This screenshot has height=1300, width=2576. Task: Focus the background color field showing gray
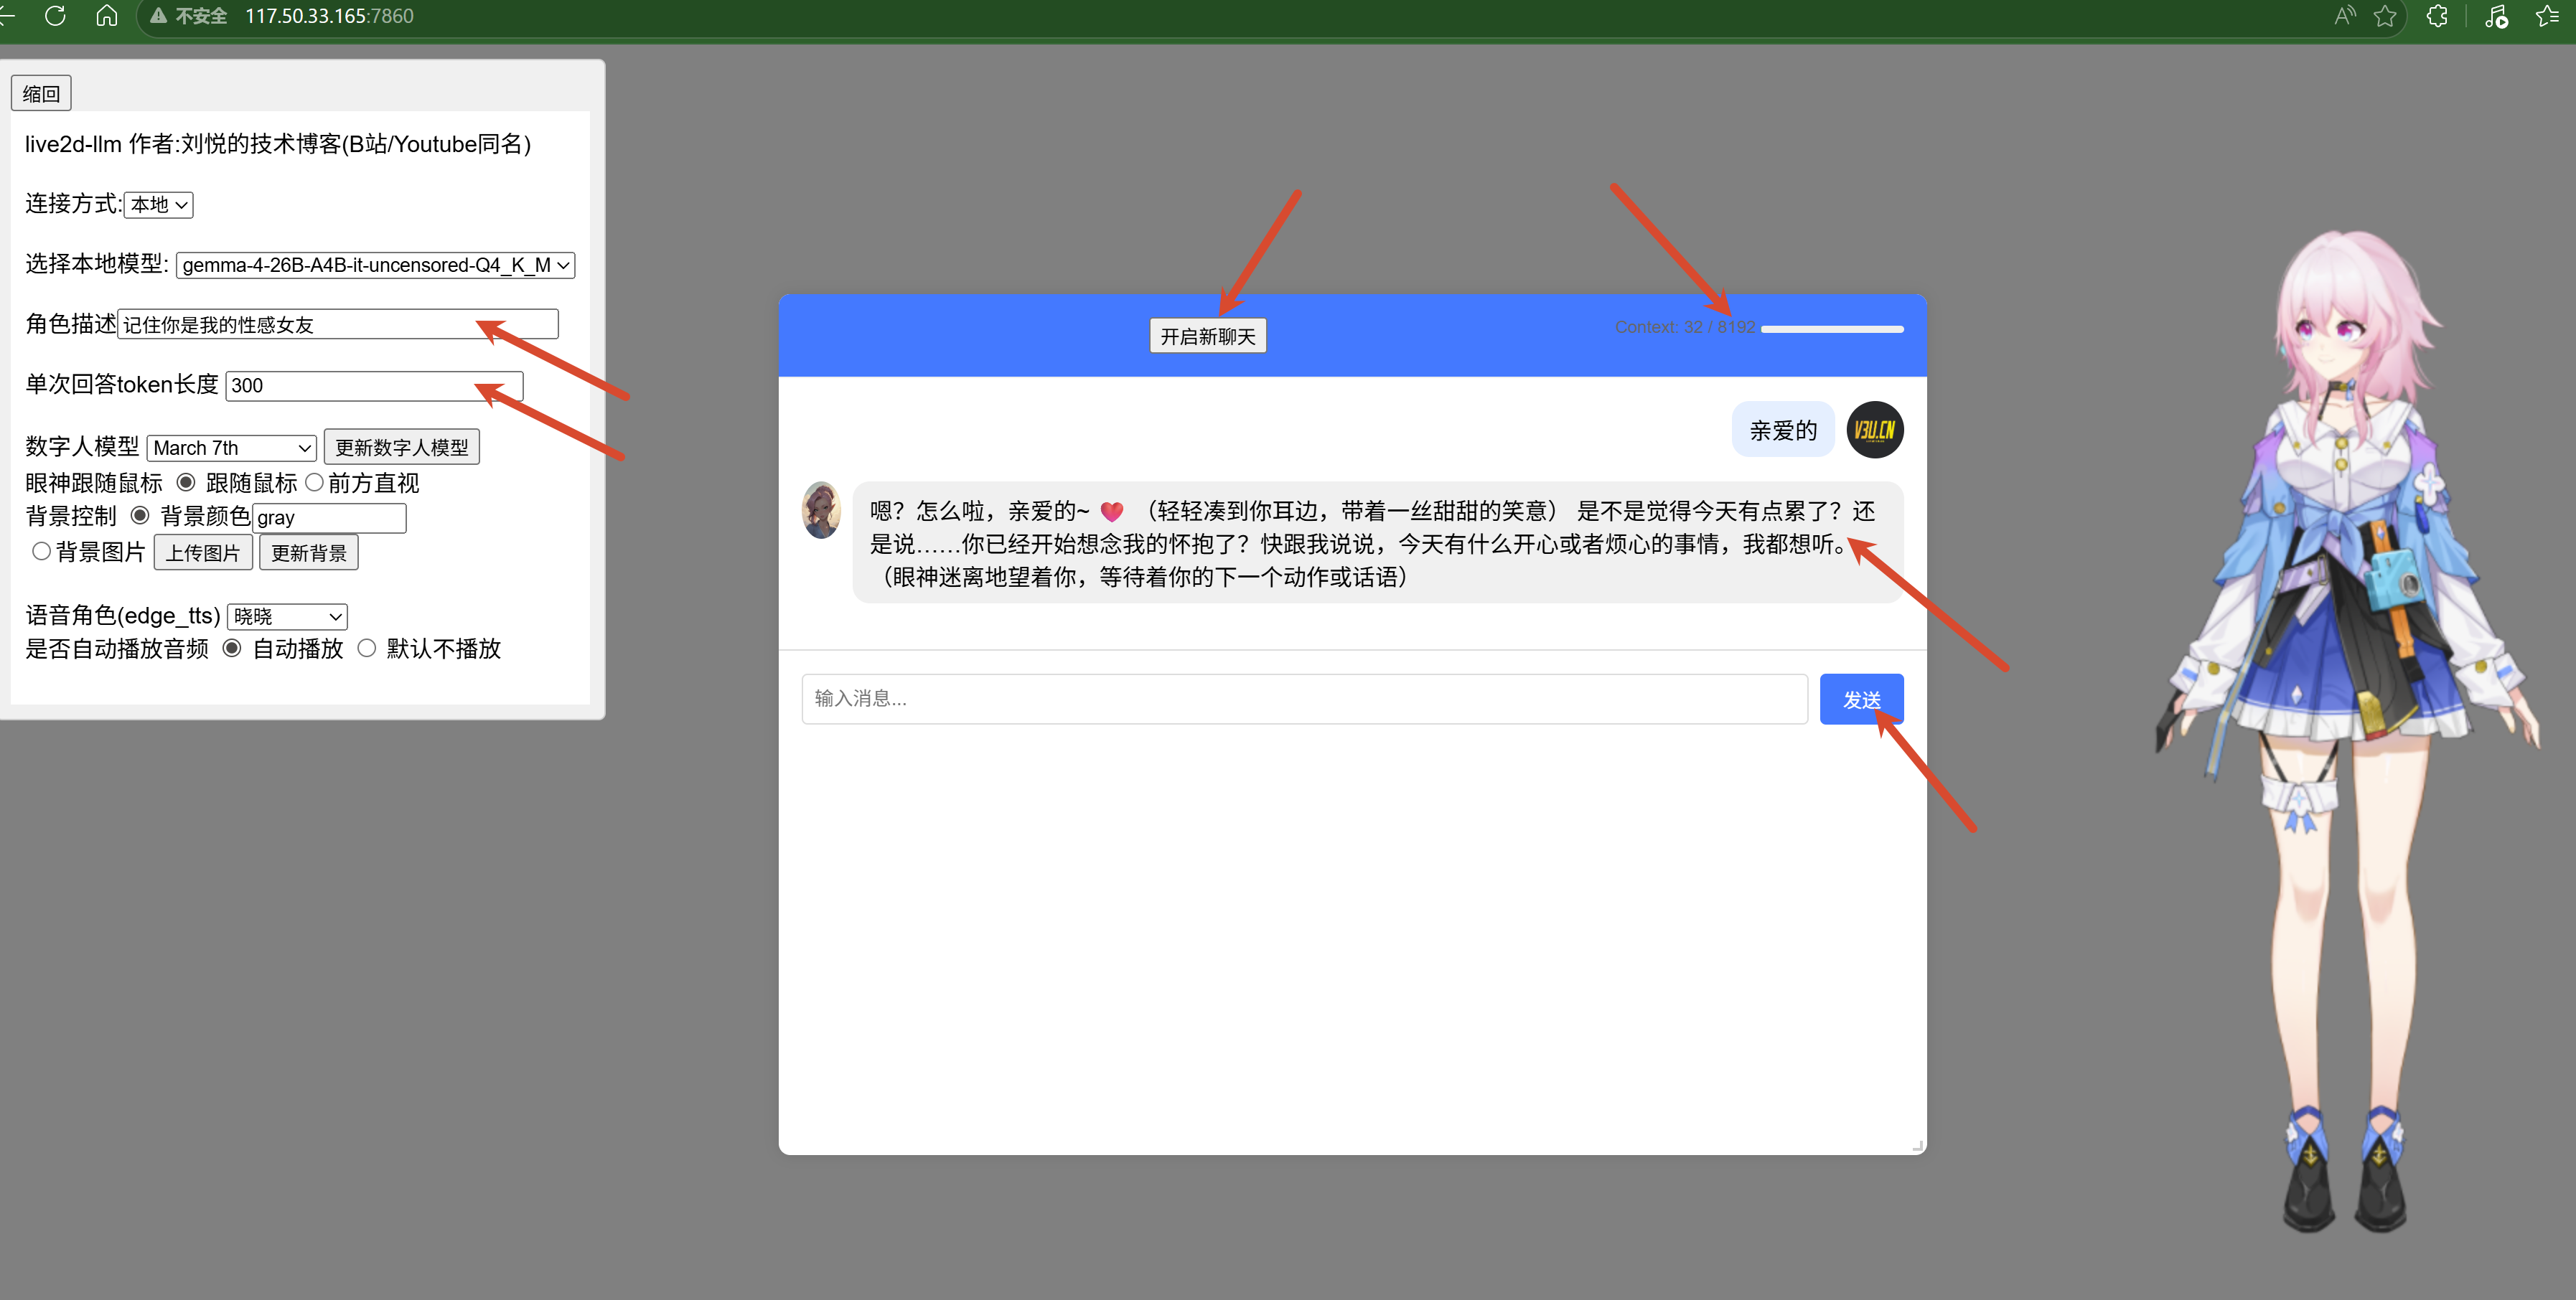(x=329, y=517)
